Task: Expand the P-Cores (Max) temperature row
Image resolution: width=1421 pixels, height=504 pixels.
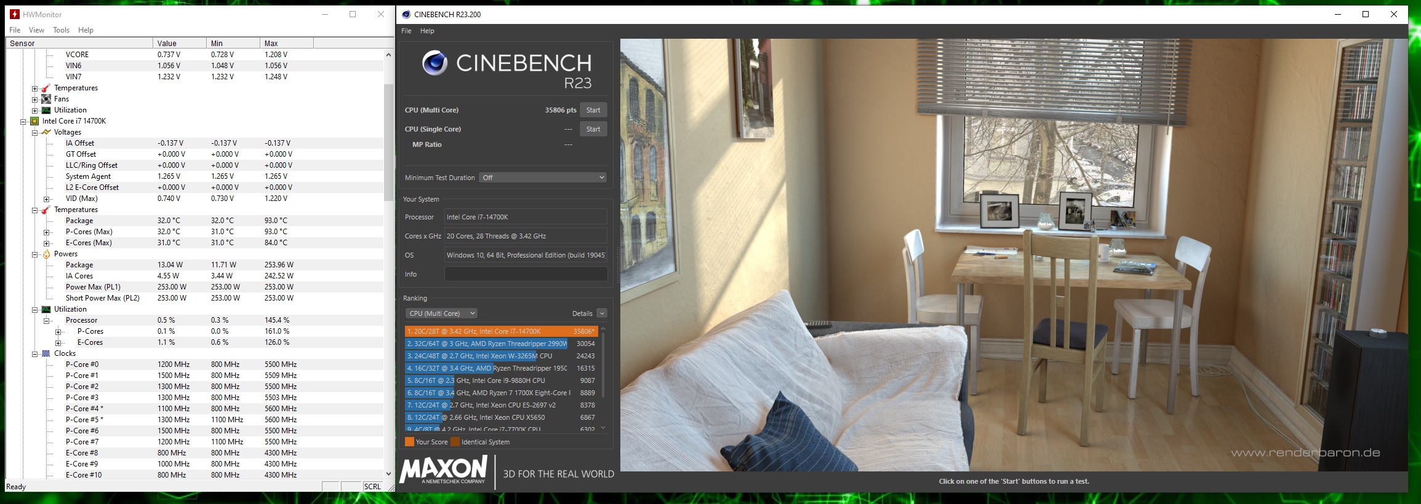Action: 46,232
